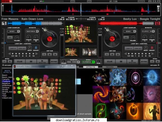Set deck 2 Loop Out point
Image resolution: width=162 pixels, height=122 pixels.
pyautogui.click(x=138, y=48)
